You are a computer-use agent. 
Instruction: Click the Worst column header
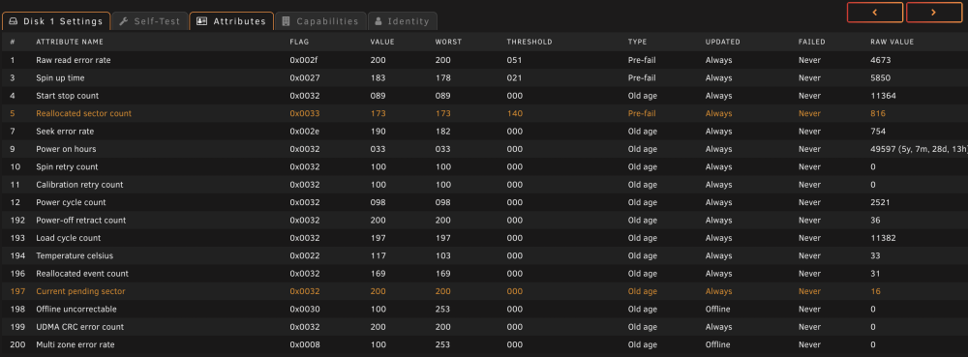click(448, 42)
